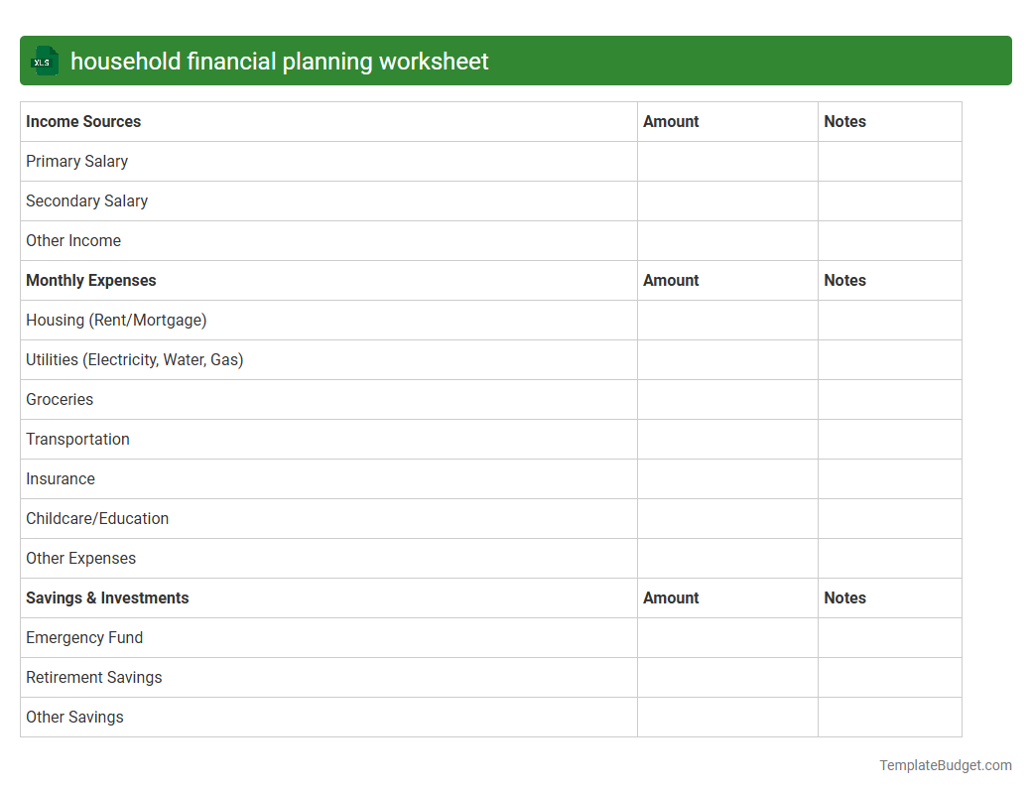
Task: Click the Notes cell for Secondary Salary
Action: pyautogui.click(x=889, y=200)
